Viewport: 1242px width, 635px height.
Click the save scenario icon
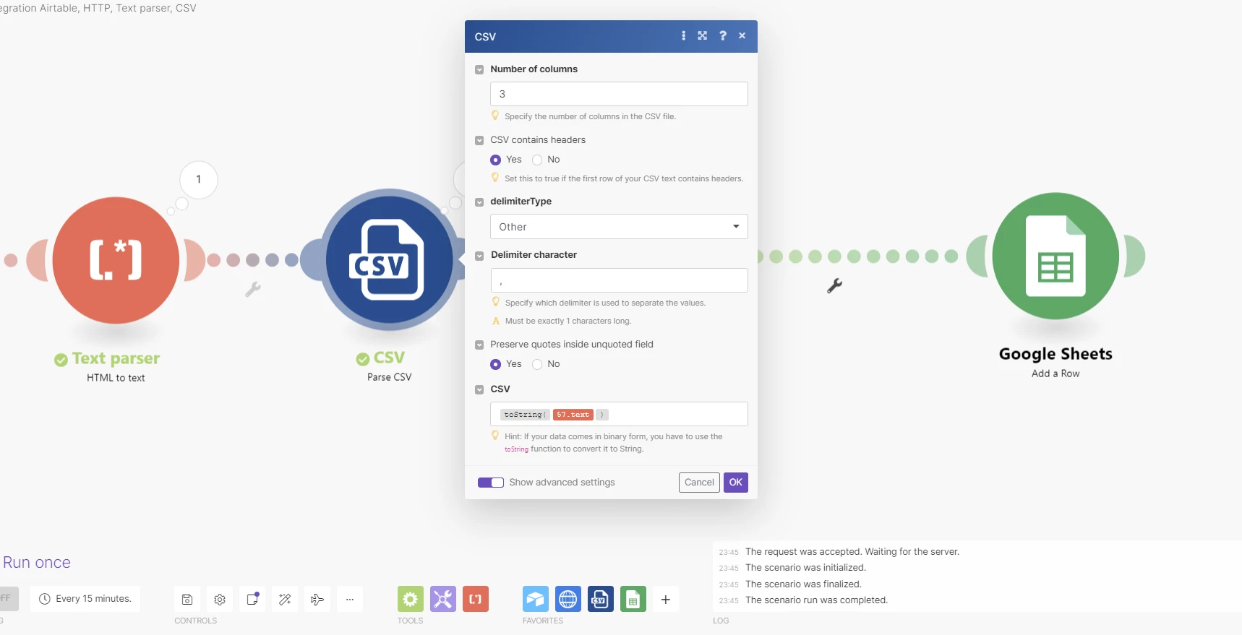coord(187,599)
